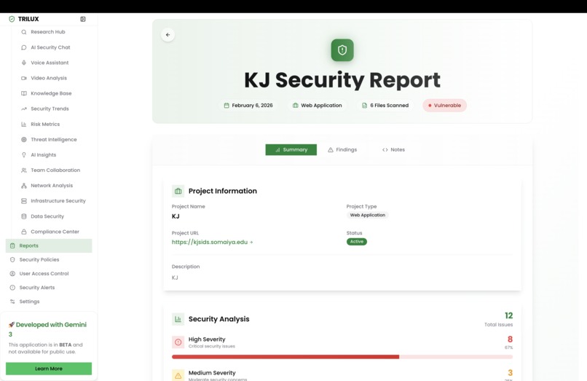Click the Team Collaboration people icon
Screen dimensions: 587x381
(24, 170)
